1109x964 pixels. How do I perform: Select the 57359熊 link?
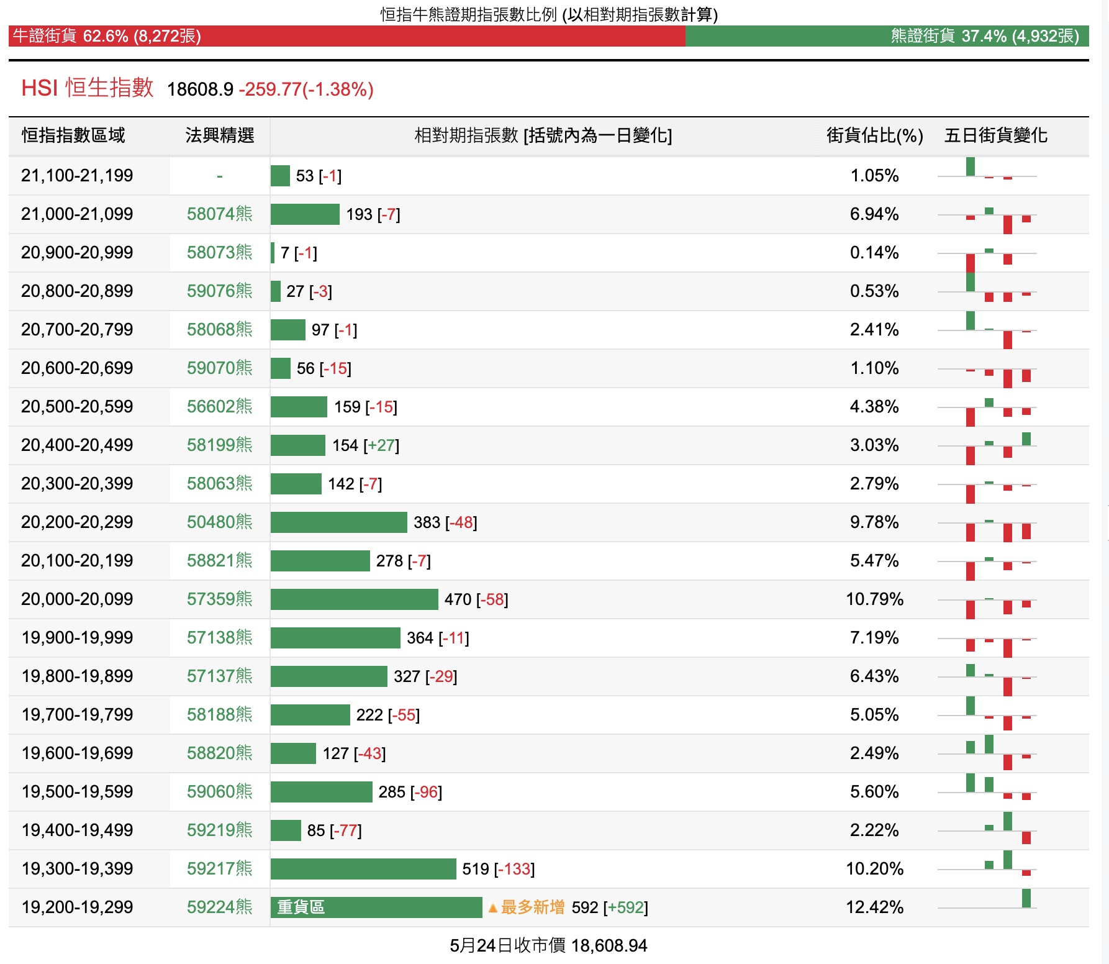[x=219, y=599]
